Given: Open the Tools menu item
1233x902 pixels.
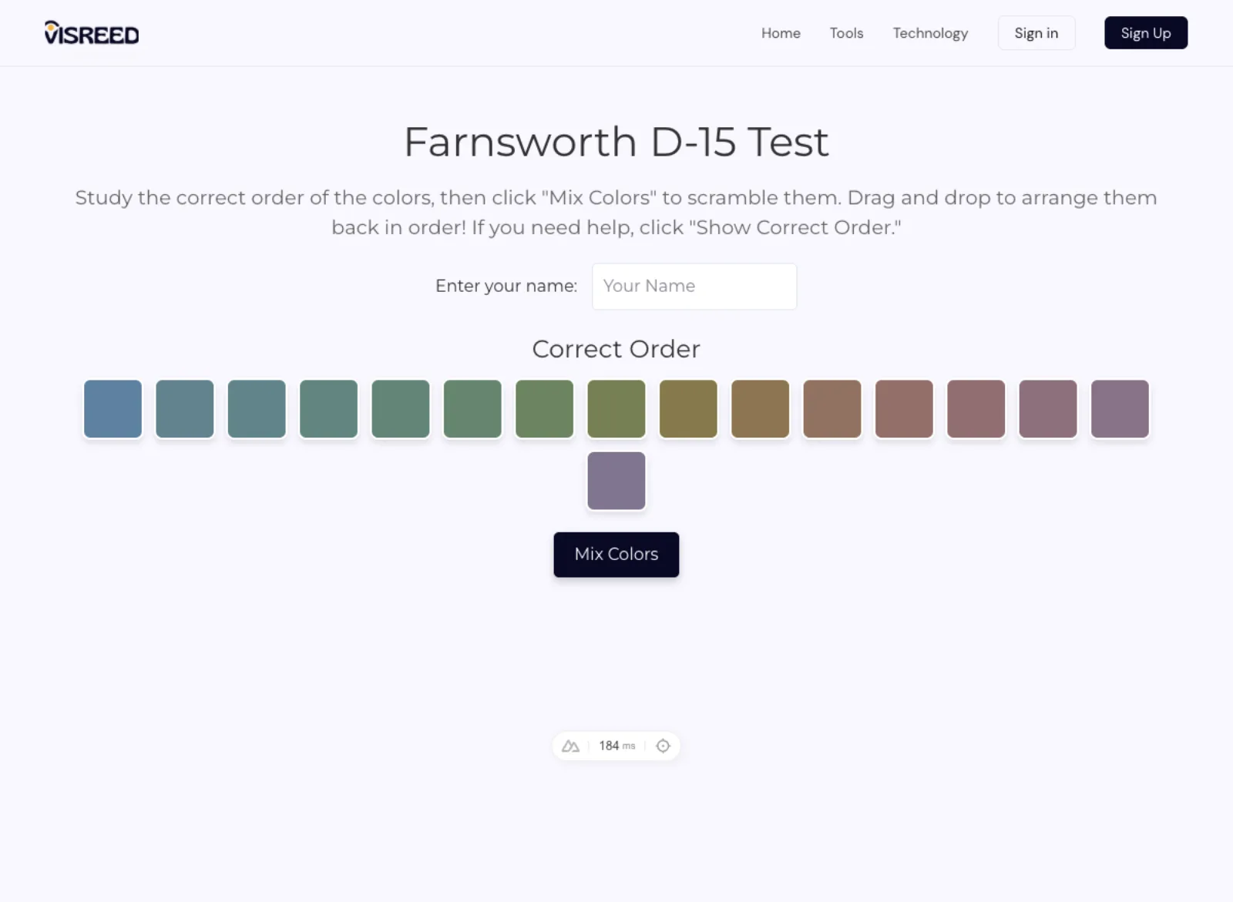Looking at the screenshot, I should [x=846, y=33].
